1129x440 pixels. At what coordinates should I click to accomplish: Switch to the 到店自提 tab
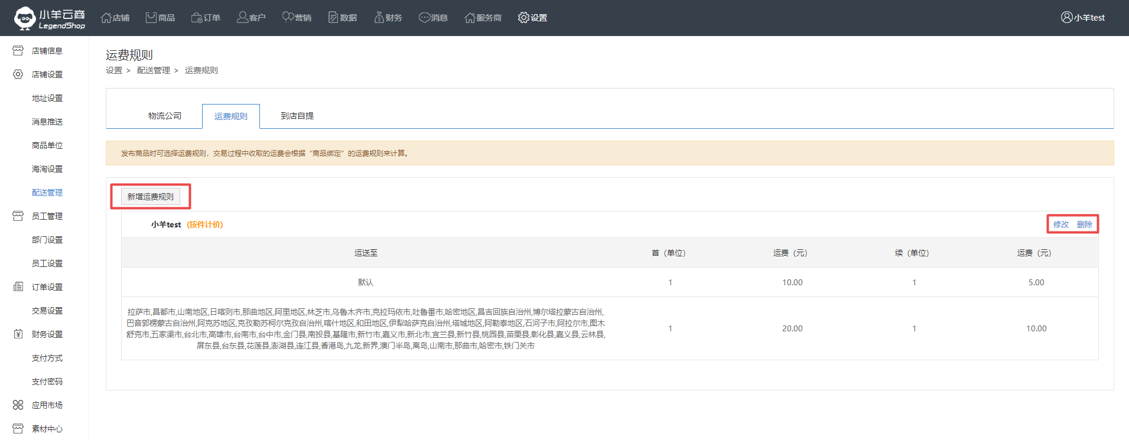tap(297, 116)
